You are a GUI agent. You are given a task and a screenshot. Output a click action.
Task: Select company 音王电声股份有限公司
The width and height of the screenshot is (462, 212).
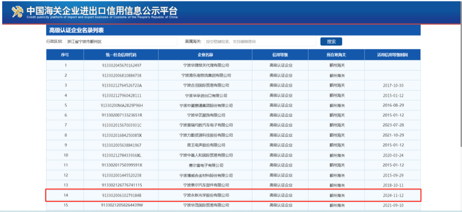point(205,145)
